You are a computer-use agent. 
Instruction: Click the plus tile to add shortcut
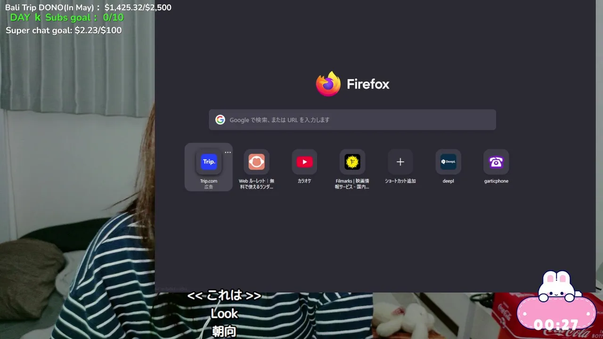click(400, 162)
